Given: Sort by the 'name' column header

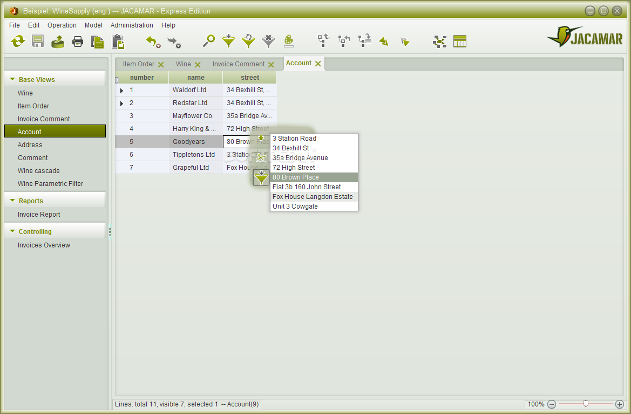Looking at the screenshot, I should (195, 78).
